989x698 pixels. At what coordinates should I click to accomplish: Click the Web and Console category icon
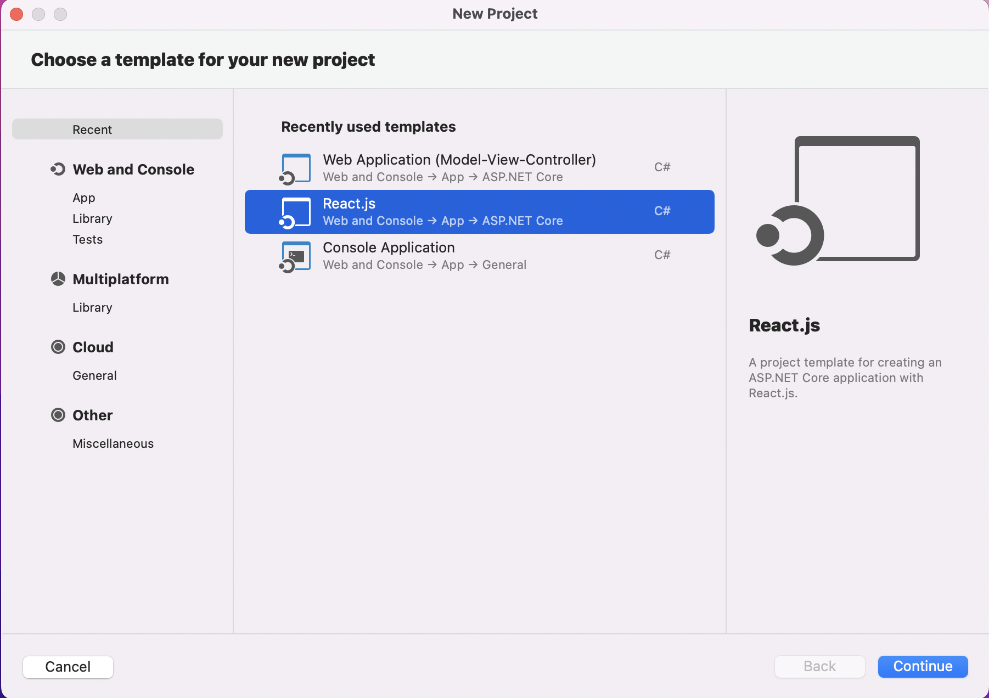pos(58,170)
